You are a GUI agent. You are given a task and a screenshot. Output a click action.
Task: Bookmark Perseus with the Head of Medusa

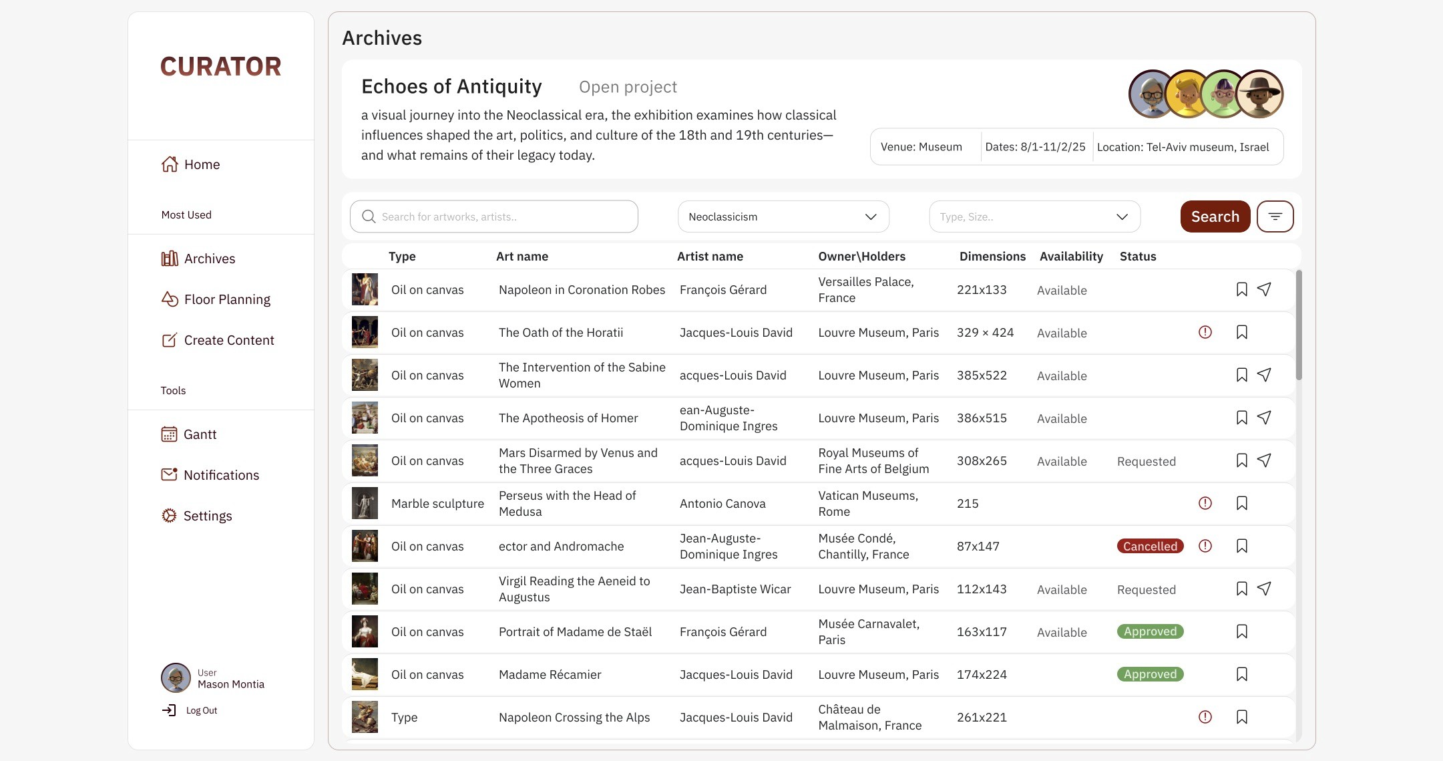click(x=1241, y=503)
